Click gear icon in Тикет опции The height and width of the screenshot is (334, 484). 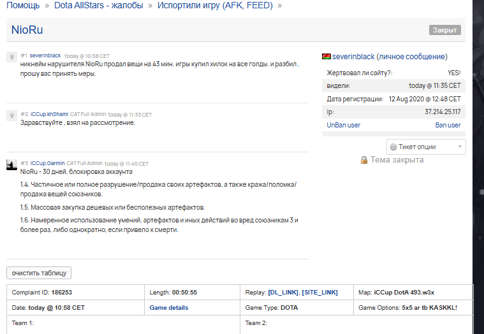pos(393,147)
